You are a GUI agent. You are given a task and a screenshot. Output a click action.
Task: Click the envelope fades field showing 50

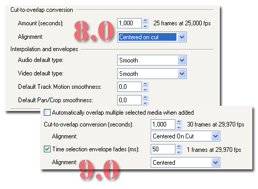(x=163, y=149)
